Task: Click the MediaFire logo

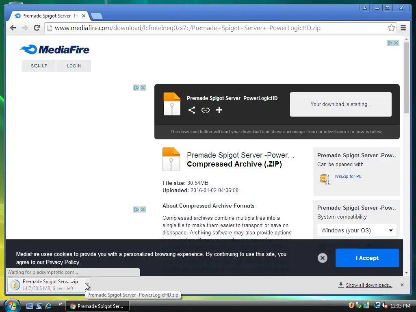Action: point(55,49)
